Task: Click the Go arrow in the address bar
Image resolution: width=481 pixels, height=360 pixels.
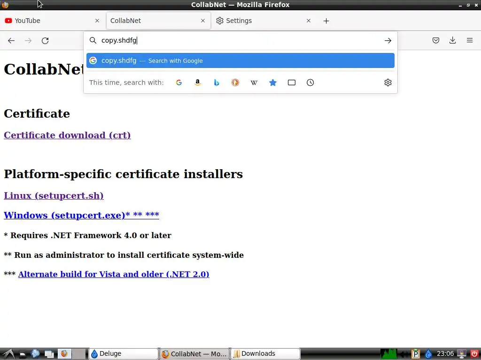Action: pos(388,41)
